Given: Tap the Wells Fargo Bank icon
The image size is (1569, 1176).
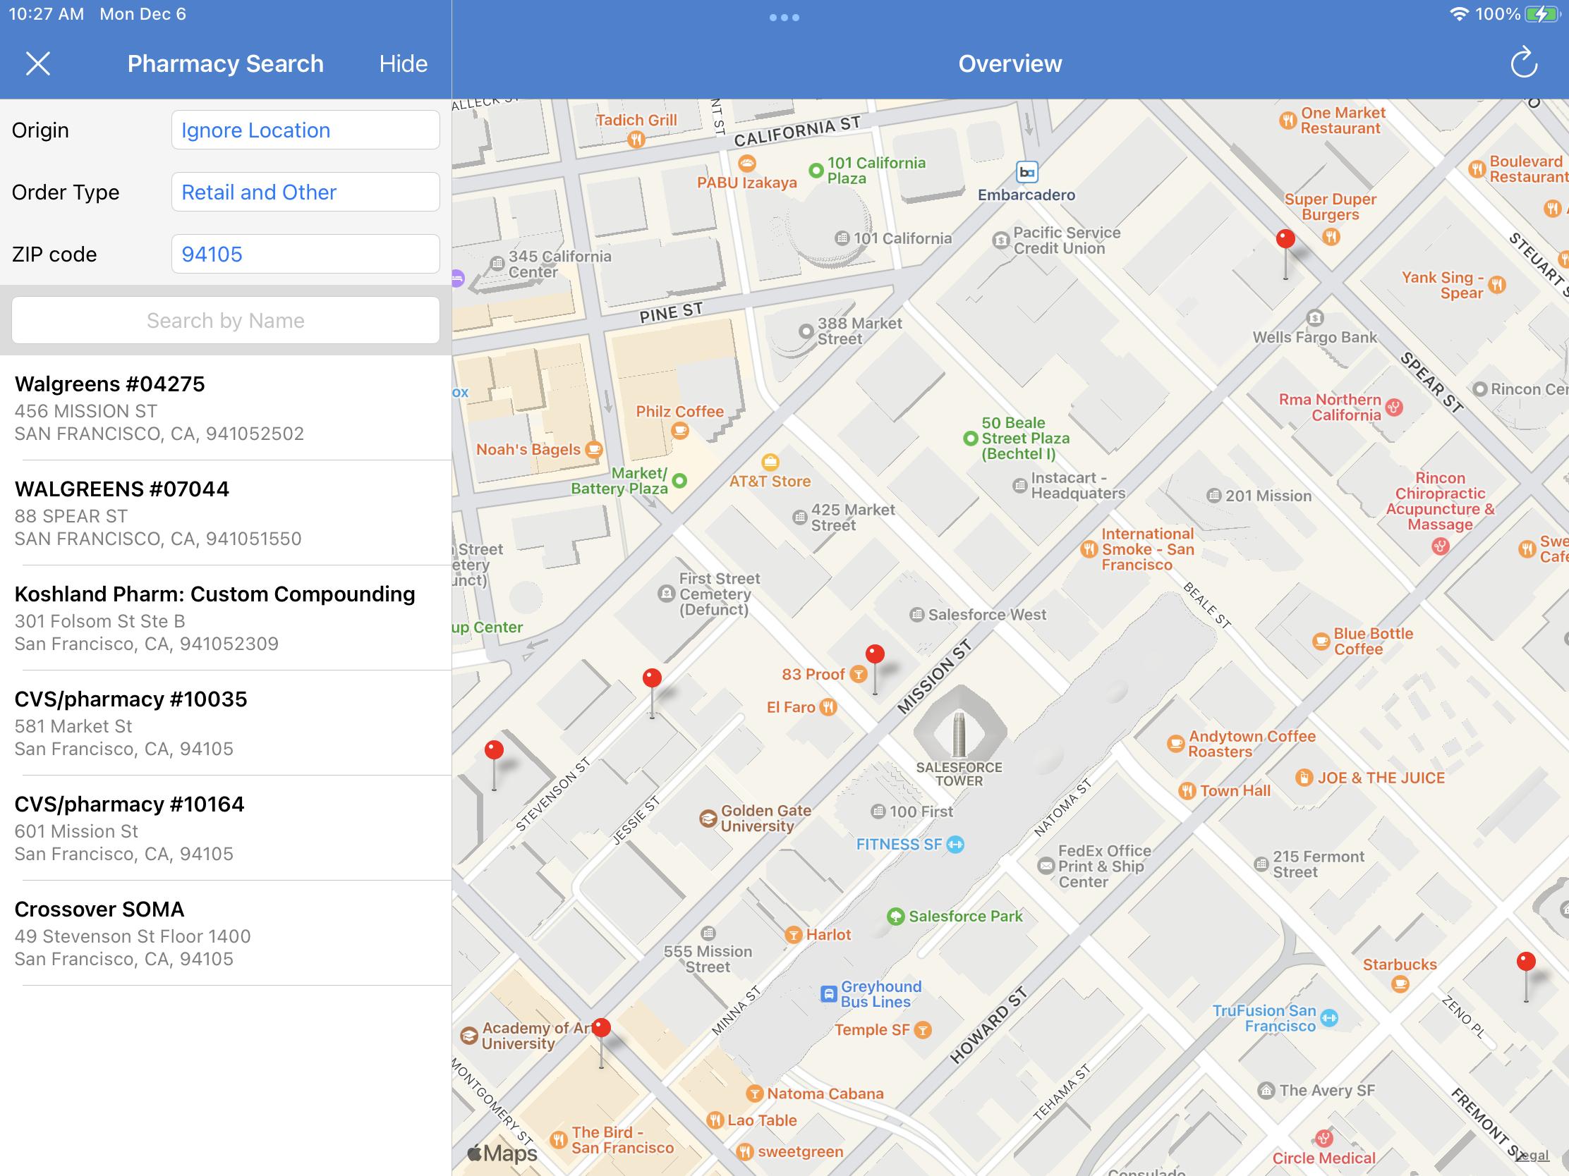Looking at the screenshot, I should (x=1315, y=317).
